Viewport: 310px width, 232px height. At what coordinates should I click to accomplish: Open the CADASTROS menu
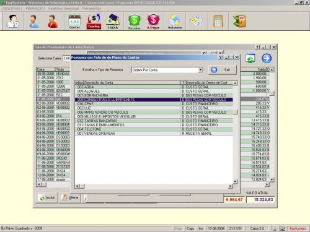click(11, 9)
